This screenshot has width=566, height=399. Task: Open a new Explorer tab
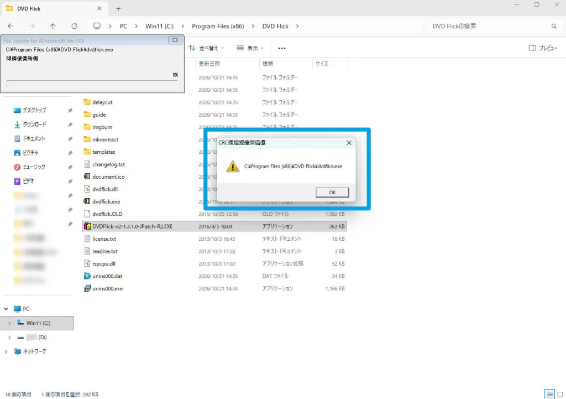(x=118, y=9)
